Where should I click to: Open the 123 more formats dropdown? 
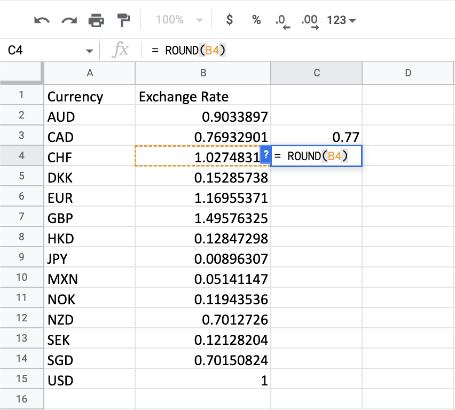click(341, 20)
